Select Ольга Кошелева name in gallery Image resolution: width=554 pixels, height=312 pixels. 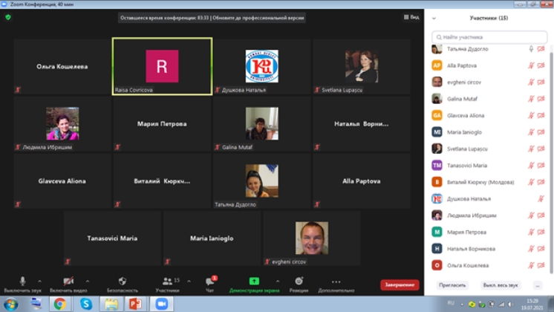62,66
